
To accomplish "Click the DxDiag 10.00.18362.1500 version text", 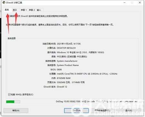I will [x=68, y=101].
